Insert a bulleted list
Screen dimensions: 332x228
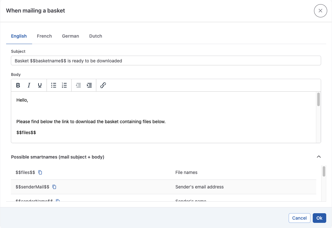click(x=54, y=85)
